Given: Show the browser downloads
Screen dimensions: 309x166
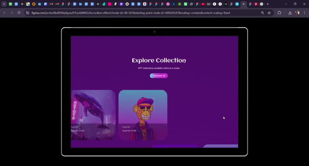Looking at the screenshot, I should click(x=290, y=13).
